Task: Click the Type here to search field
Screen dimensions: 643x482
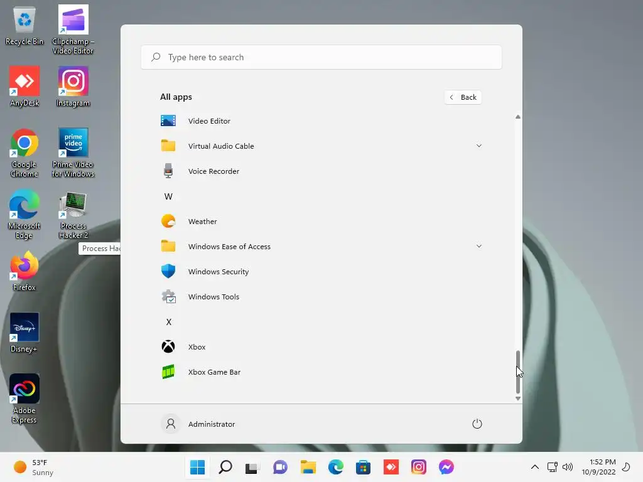Action: (x=321, y=57)
